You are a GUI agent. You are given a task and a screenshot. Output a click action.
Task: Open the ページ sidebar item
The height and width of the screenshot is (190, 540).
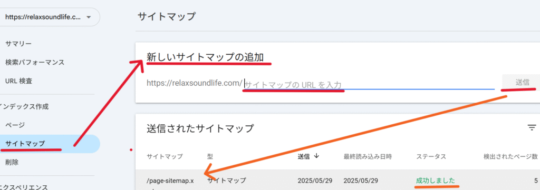(x=15, y=125)
